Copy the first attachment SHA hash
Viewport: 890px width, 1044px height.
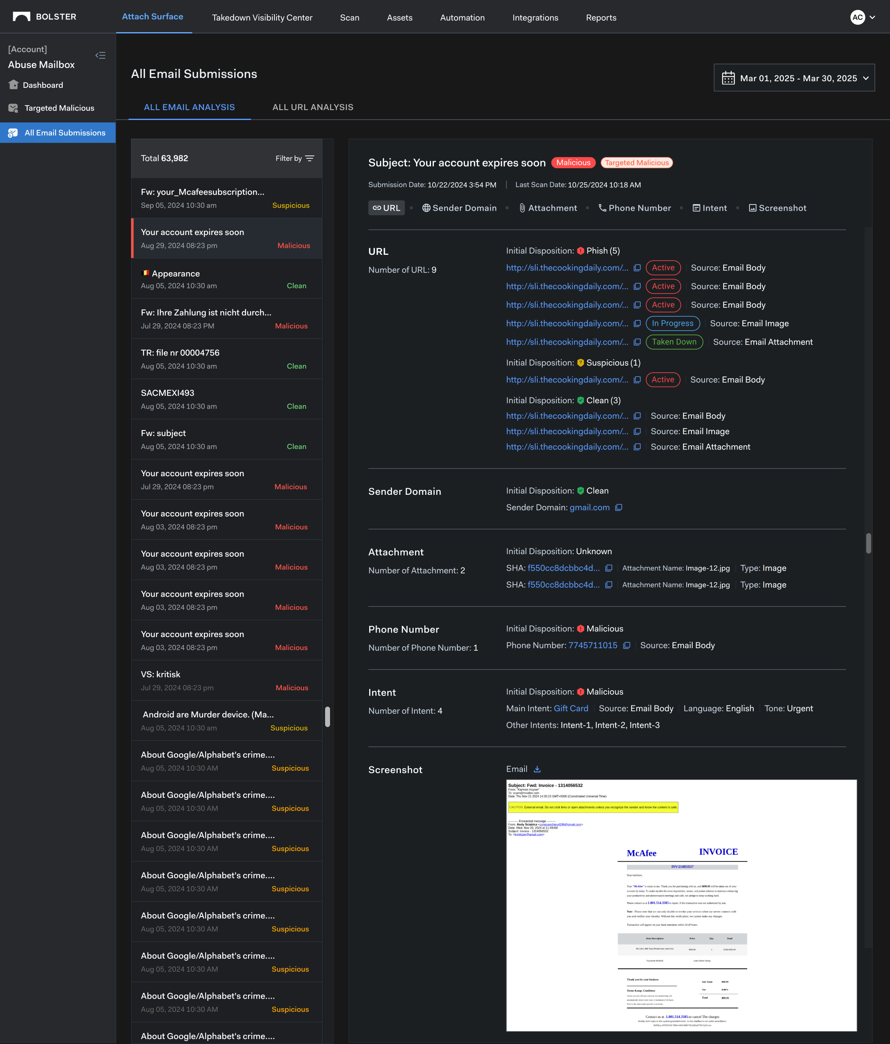[x=609, y=568]
